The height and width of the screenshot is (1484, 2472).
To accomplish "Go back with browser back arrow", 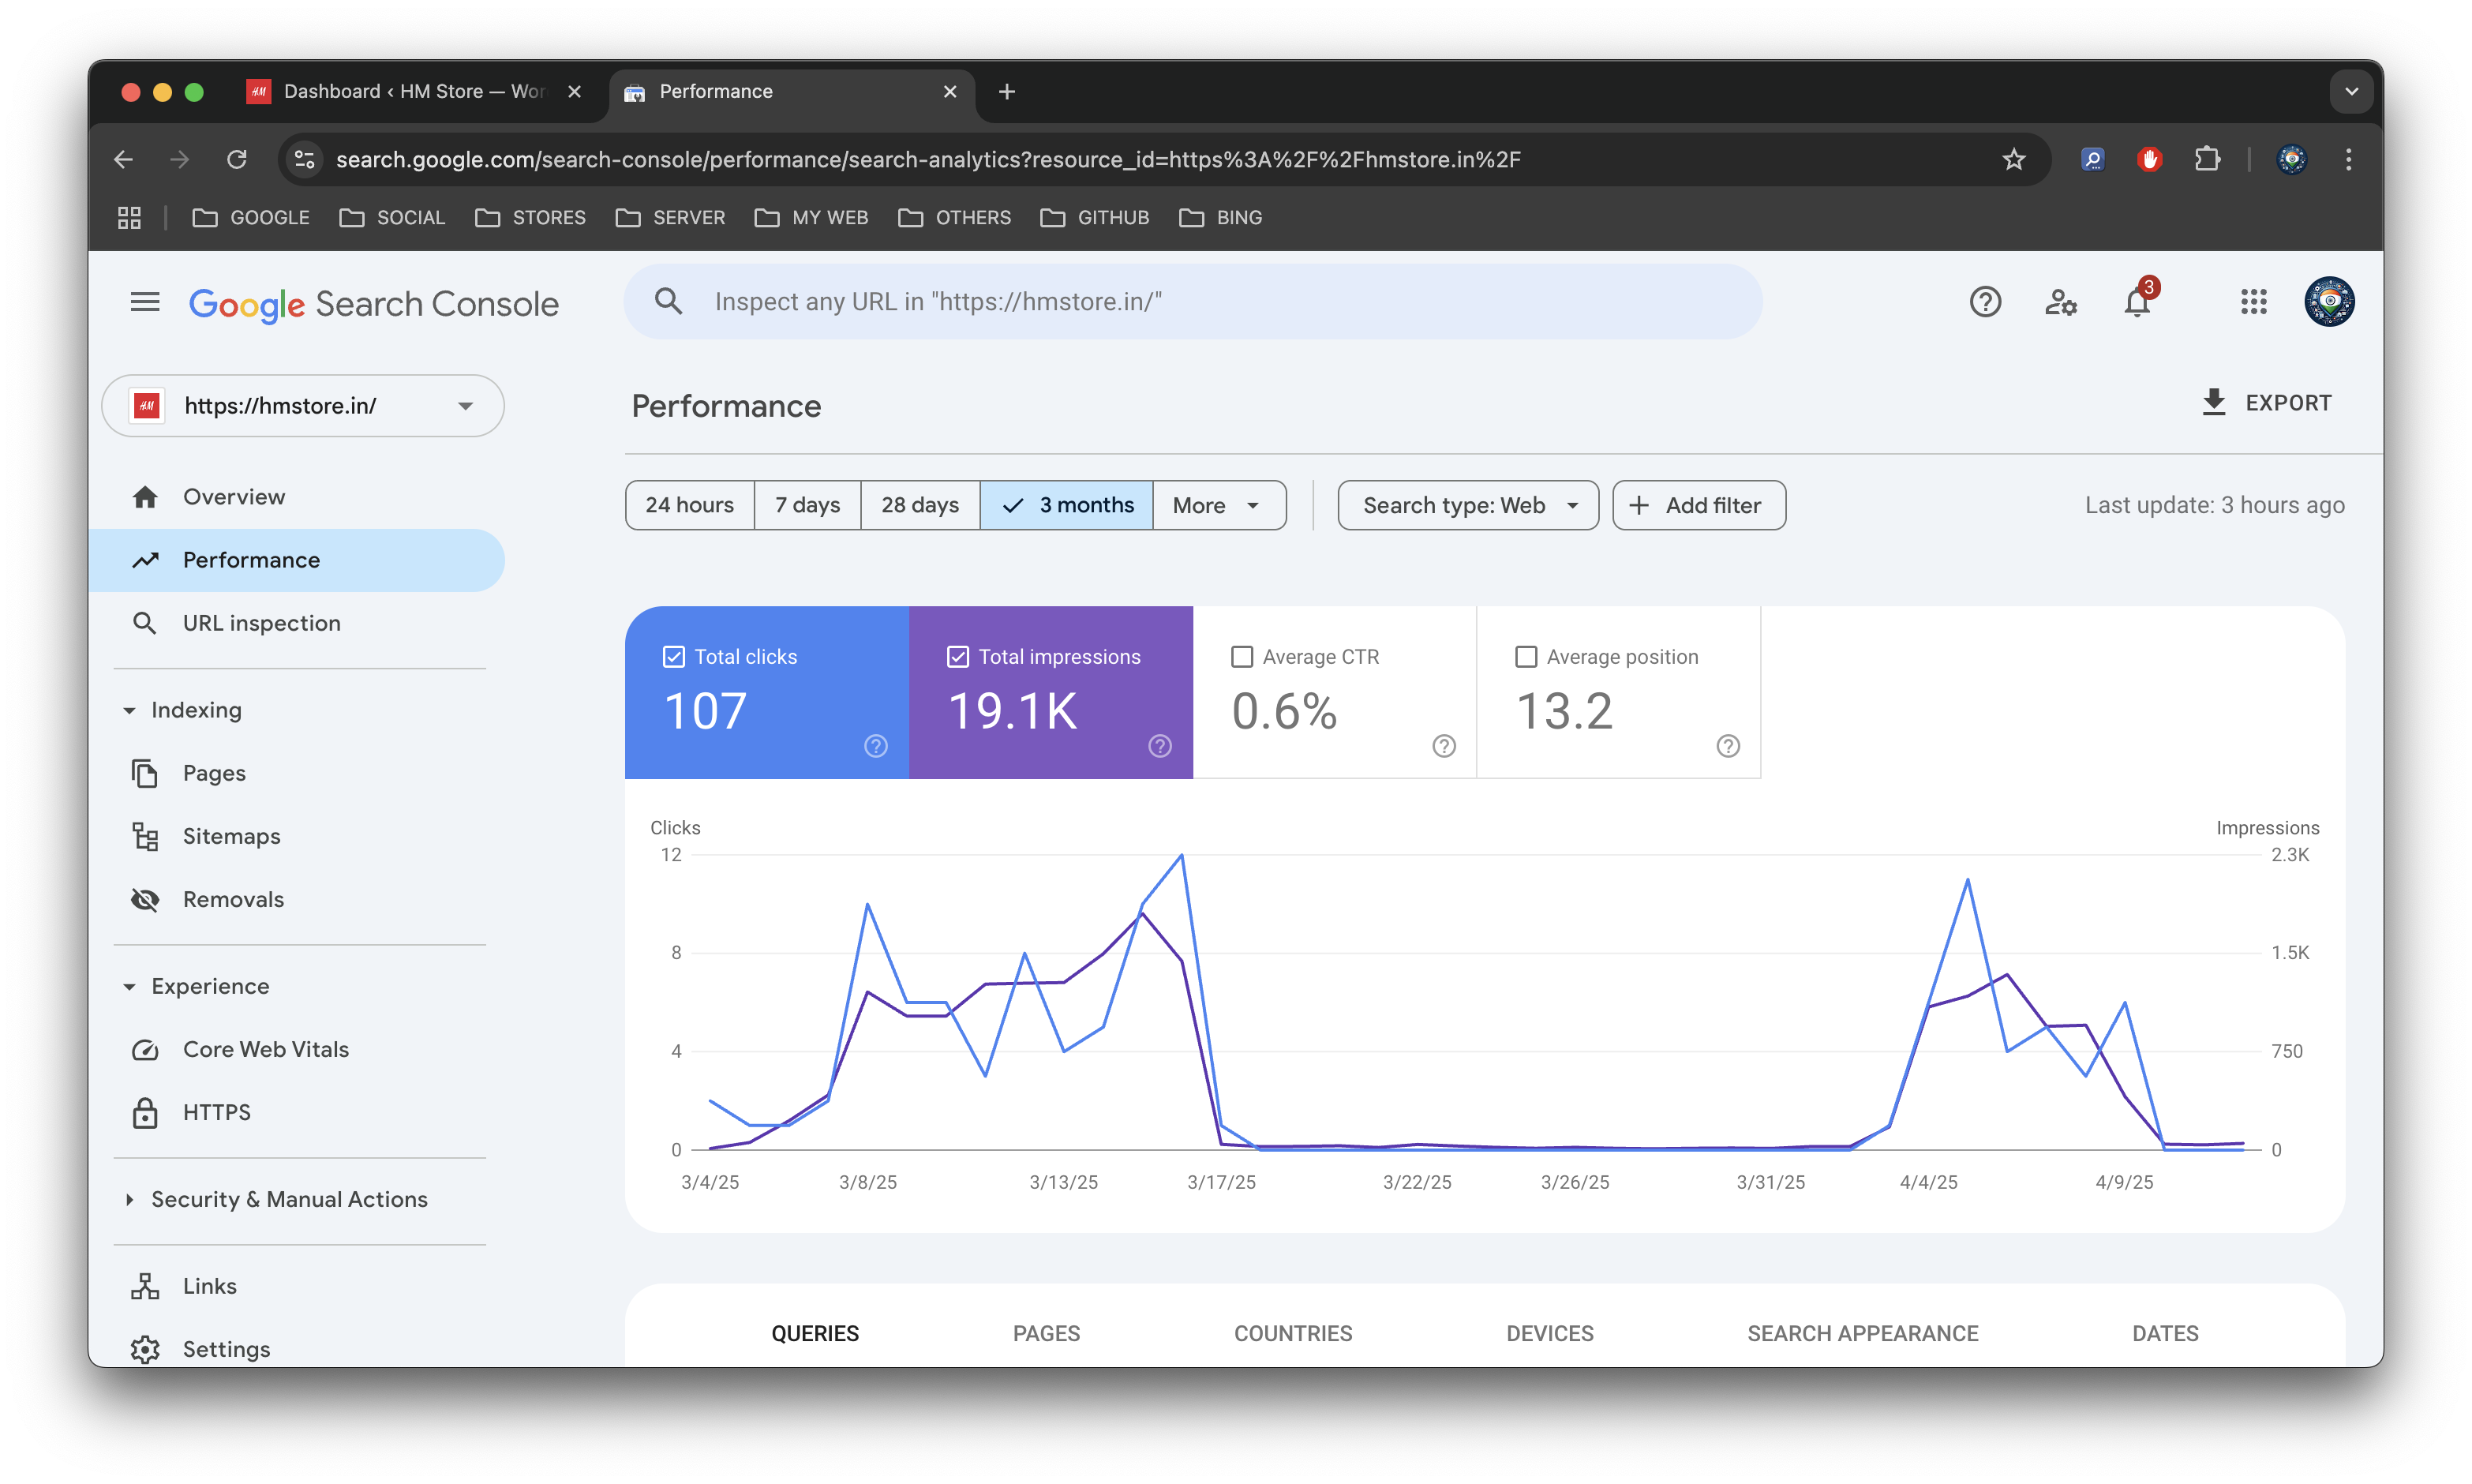I will (x=124, y=160).
